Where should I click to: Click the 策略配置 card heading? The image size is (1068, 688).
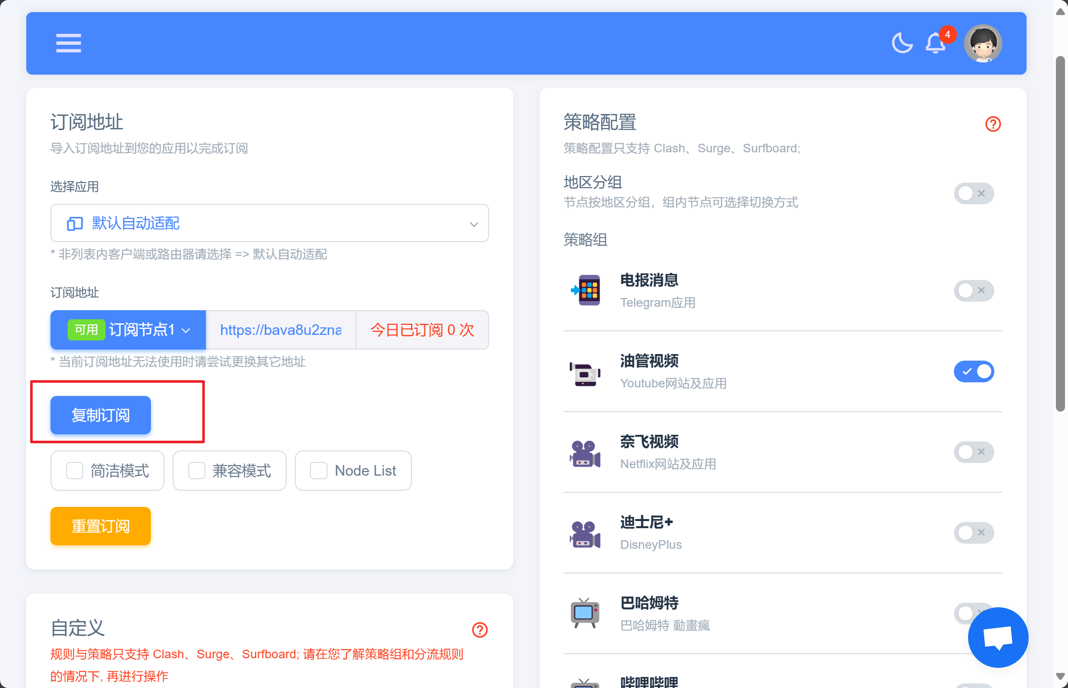[600, 122]
